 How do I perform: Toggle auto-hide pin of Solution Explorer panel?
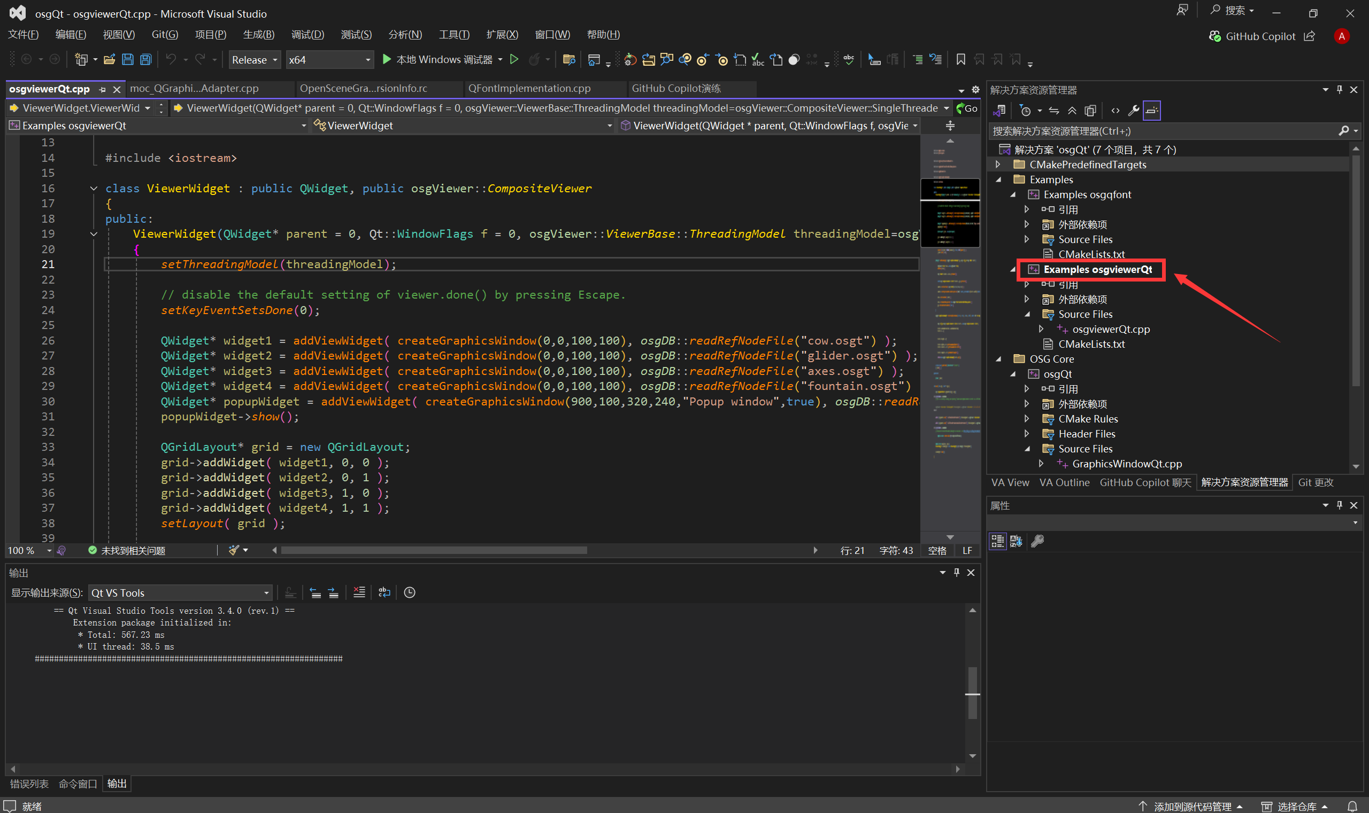pos(1339,89)
